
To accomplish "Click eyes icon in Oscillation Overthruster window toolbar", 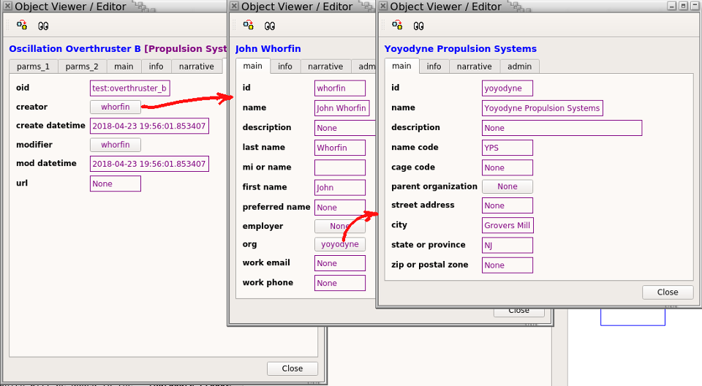I will point(43,26).
